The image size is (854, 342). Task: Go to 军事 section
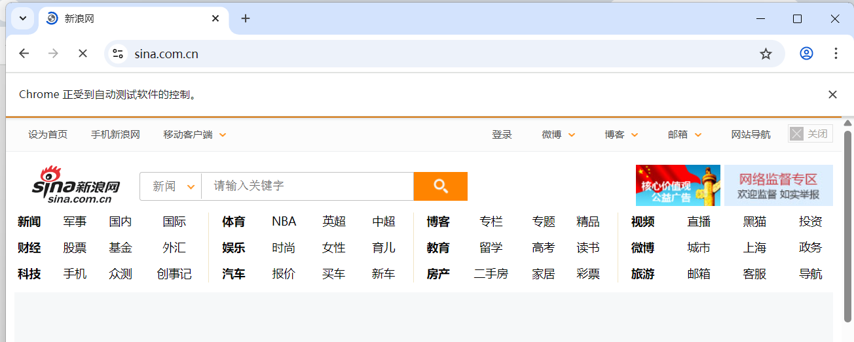[75, 222]
